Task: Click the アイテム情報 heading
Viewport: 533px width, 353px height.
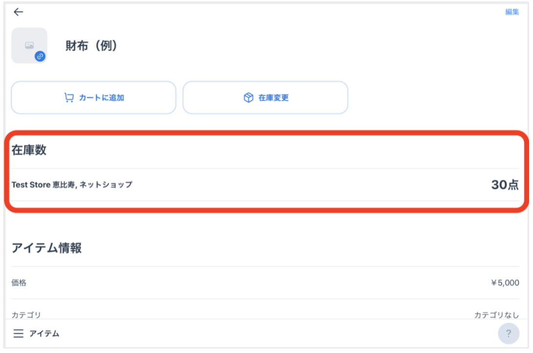Action: click(46, 248)
